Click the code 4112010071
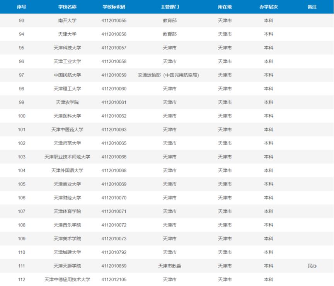The image size is (334, 286). pos(114,211)
